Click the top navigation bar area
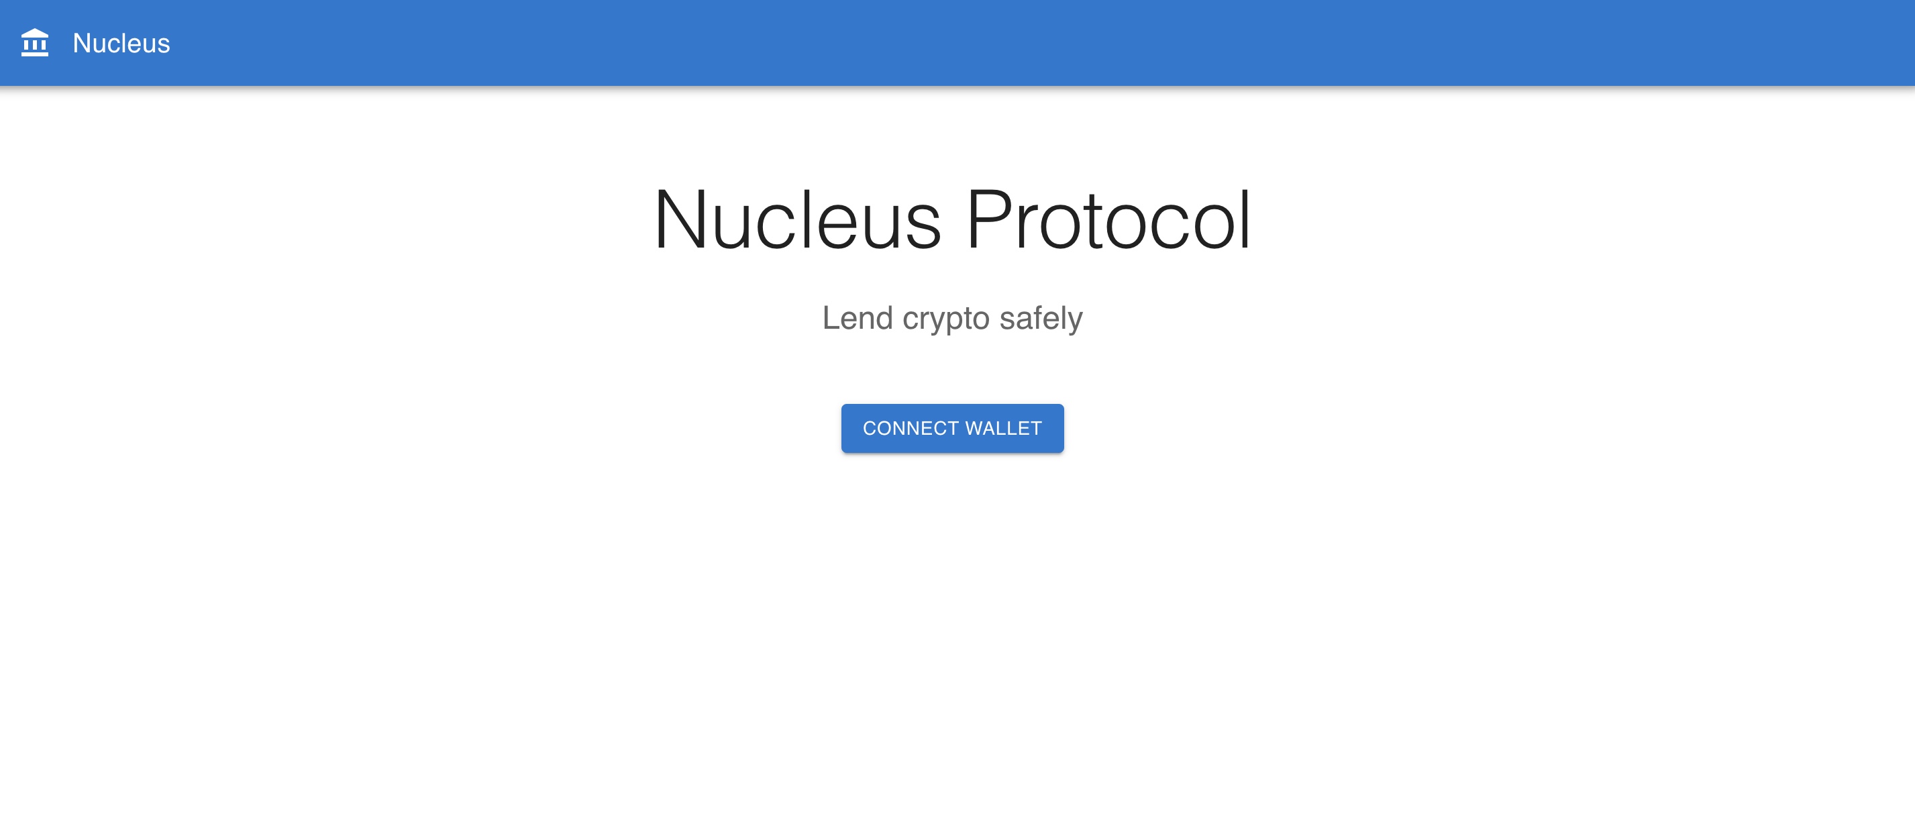The width and height of the screenshot is (1915, 836). [957, 42]
